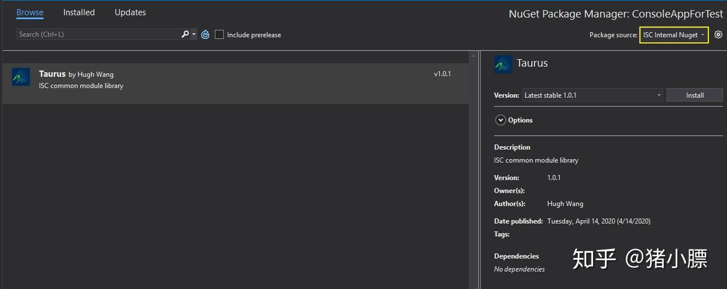This screenshot has width=727, height=289.
Task: Toggle the Include prerelease checkbox
Action: point(219,35)
